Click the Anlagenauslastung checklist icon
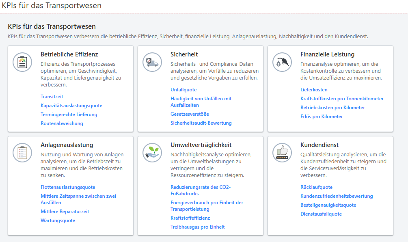408x242 pixels. [22, 153]
